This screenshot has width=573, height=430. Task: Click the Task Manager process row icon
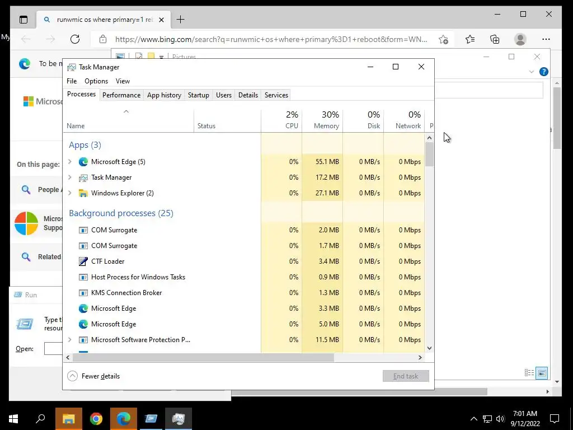83,177
